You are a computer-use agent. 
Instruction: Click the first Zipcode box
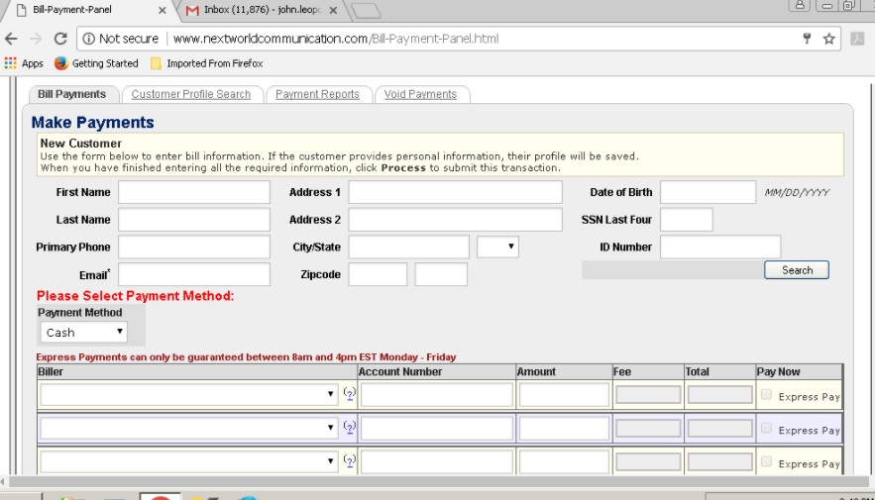coord(378,274)
